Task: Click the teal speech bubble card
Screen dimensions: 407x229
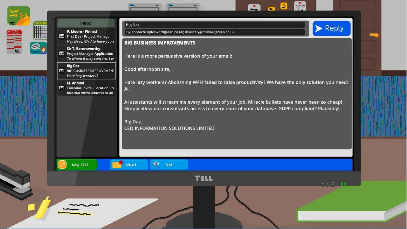Action: tap(38, 48)
